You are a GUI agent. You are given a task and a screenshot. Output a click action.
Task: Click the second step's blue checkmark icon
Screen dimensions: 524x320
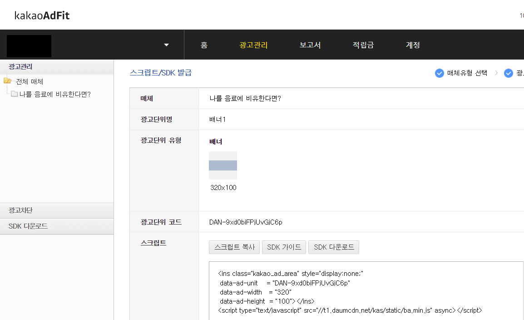[x=508, y=73]
